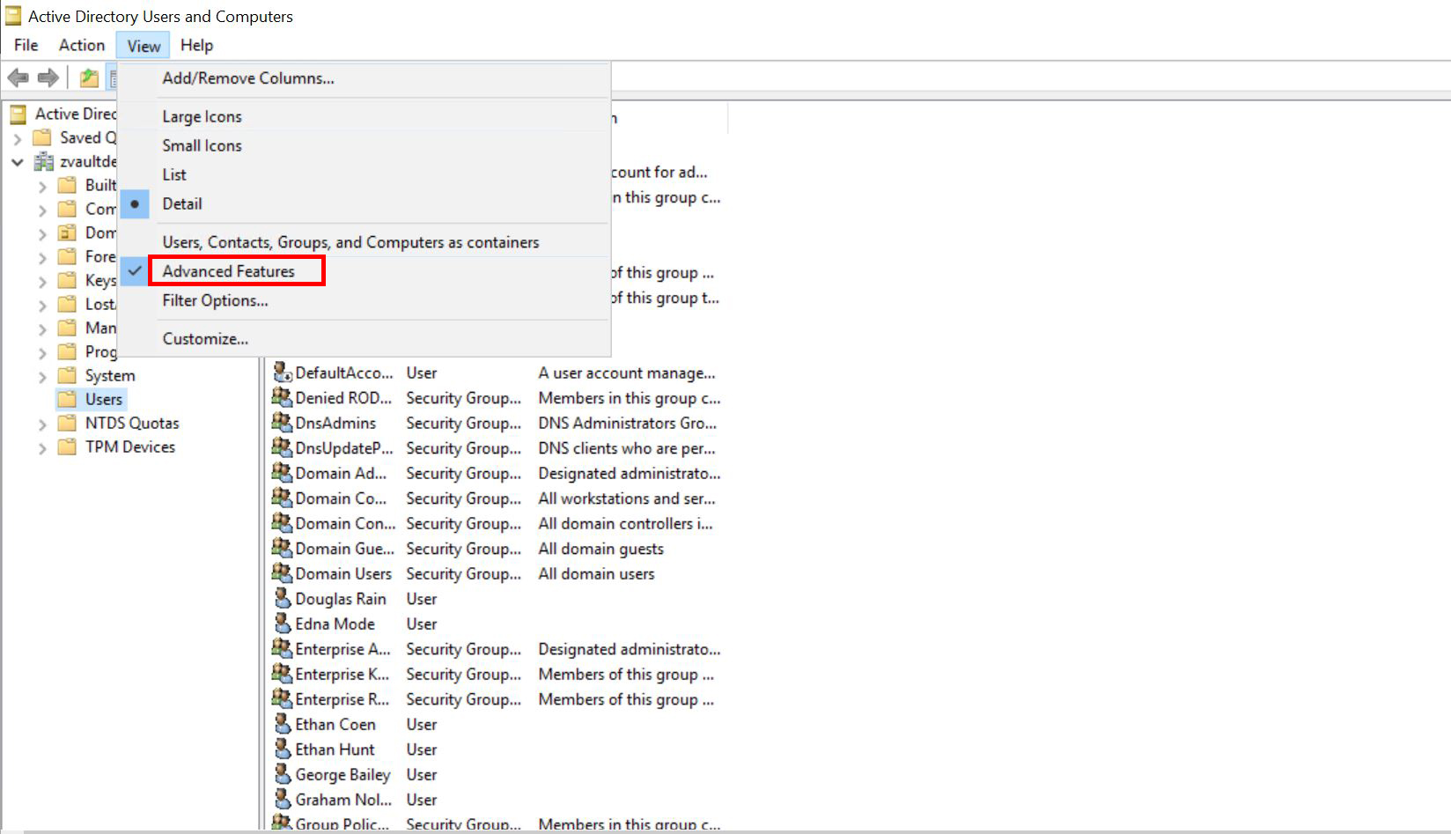Click the zvault domain server icon

click(x=43, y=161)
